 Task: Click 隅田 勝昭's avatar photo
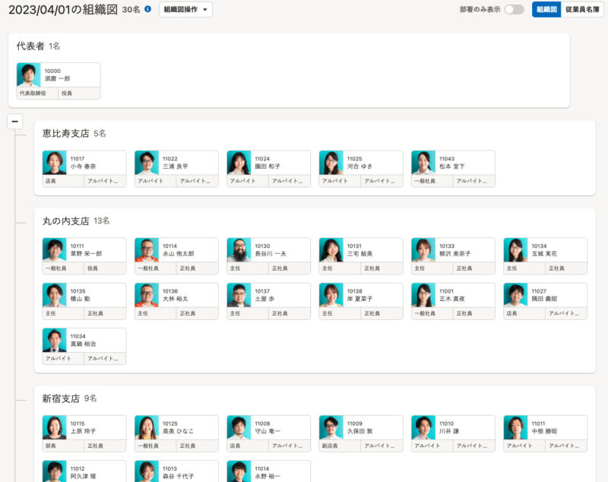coord(515,295)
